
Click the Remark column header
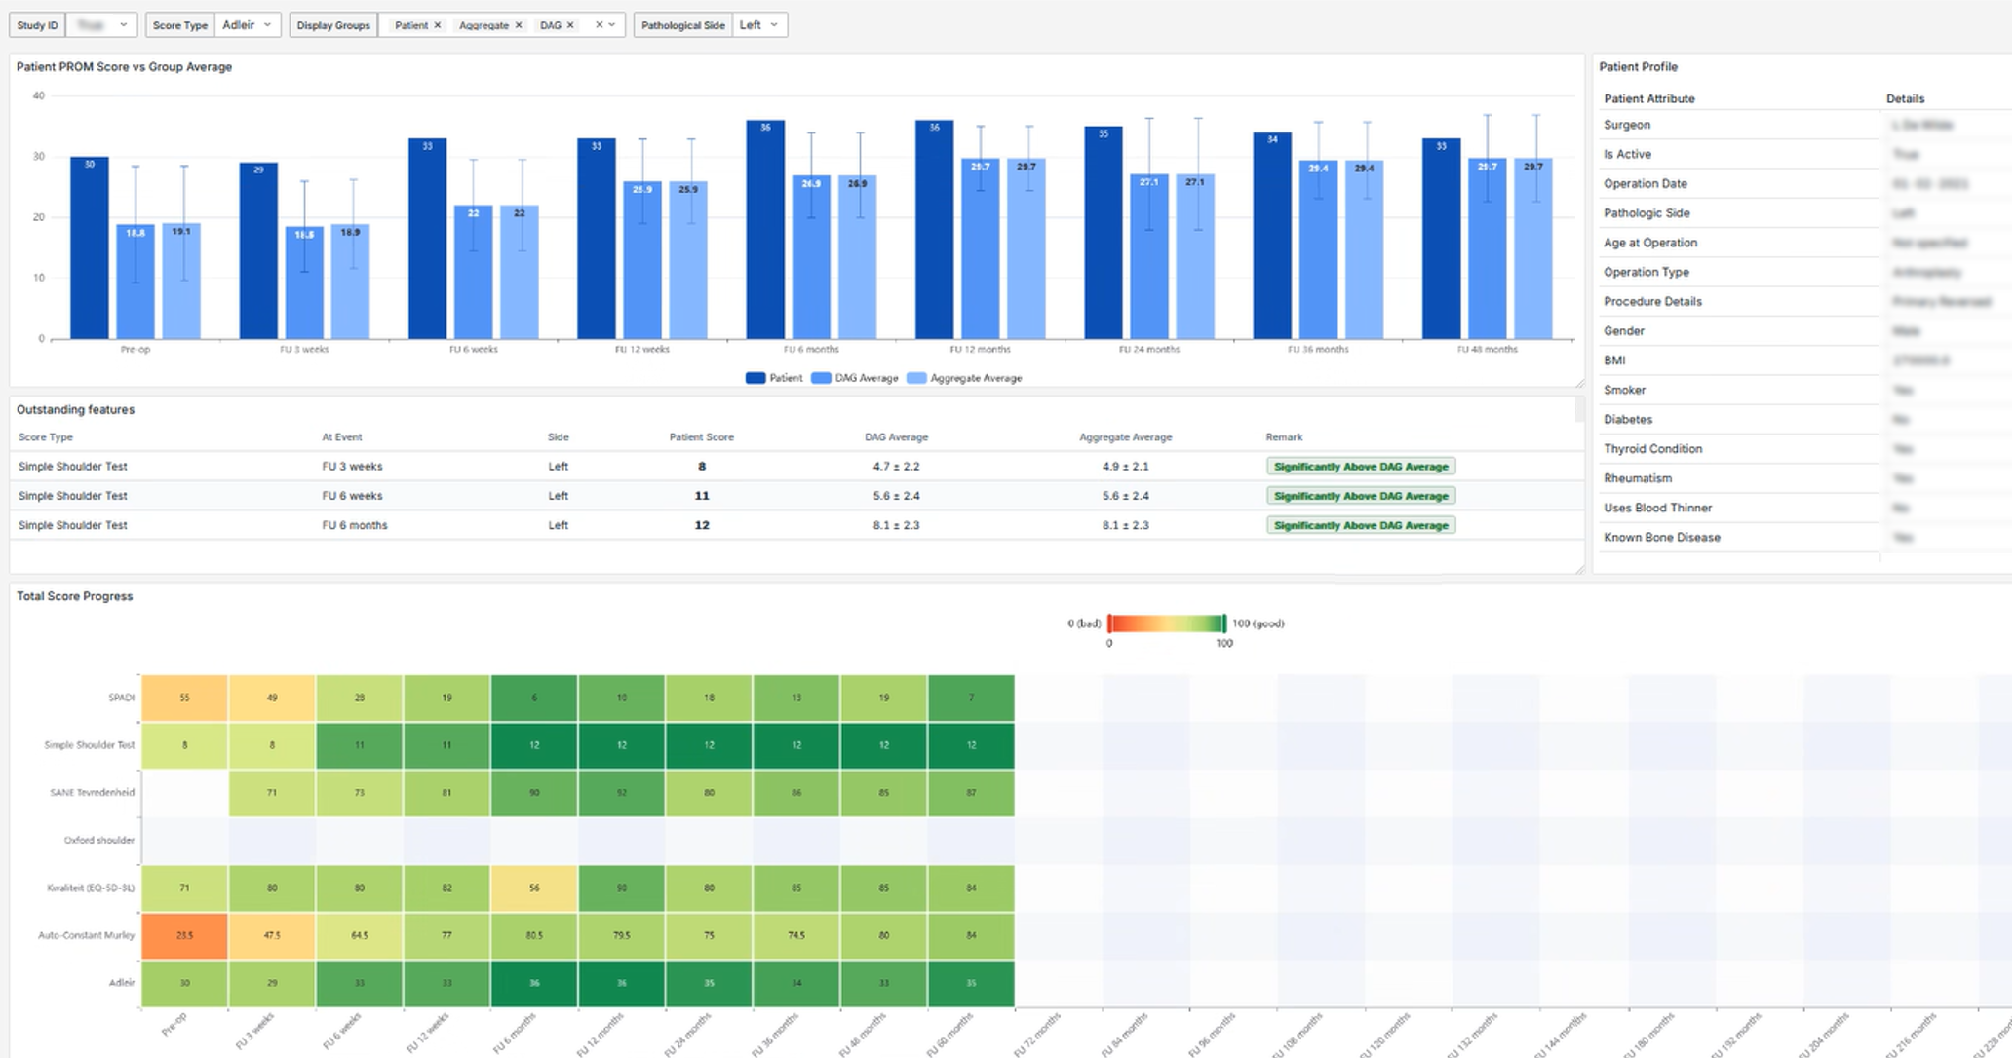pyautogui.click(x=1284, y=437)
